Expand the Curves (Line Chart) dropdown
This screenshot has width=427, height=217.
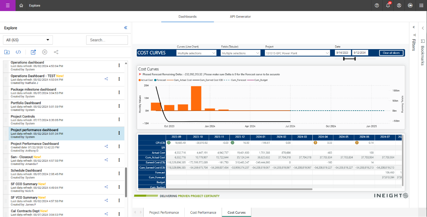pos(196,53)
